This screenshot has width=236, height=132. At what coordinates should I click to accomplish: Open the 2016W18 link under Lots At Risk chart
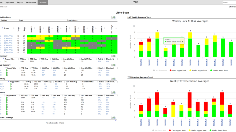tap(141, 63)
